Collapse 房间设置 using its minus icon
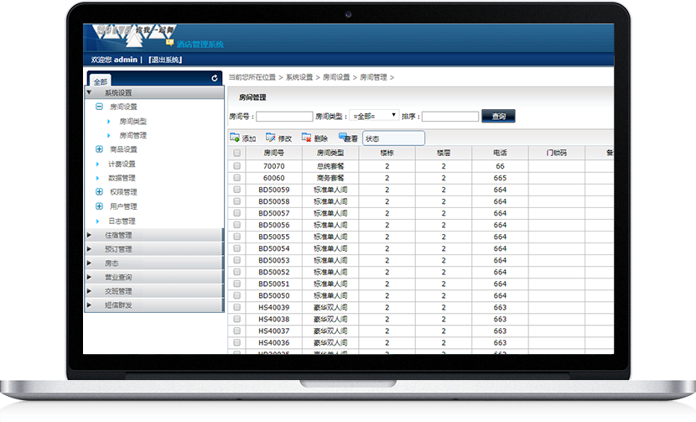The width and height of the screenshot is (696, 422). pos(99,107)
